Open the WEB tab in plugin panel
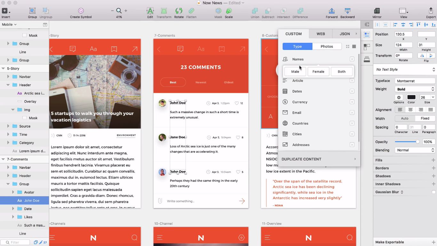The image size is (437, 246). 321,34
